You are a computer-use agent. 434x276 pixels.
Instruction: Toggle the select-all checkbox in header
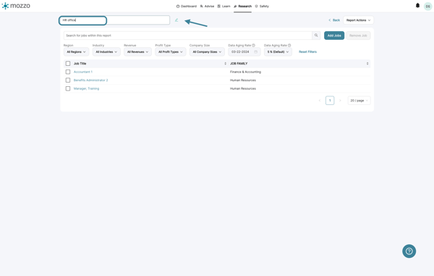pos(68,64)
